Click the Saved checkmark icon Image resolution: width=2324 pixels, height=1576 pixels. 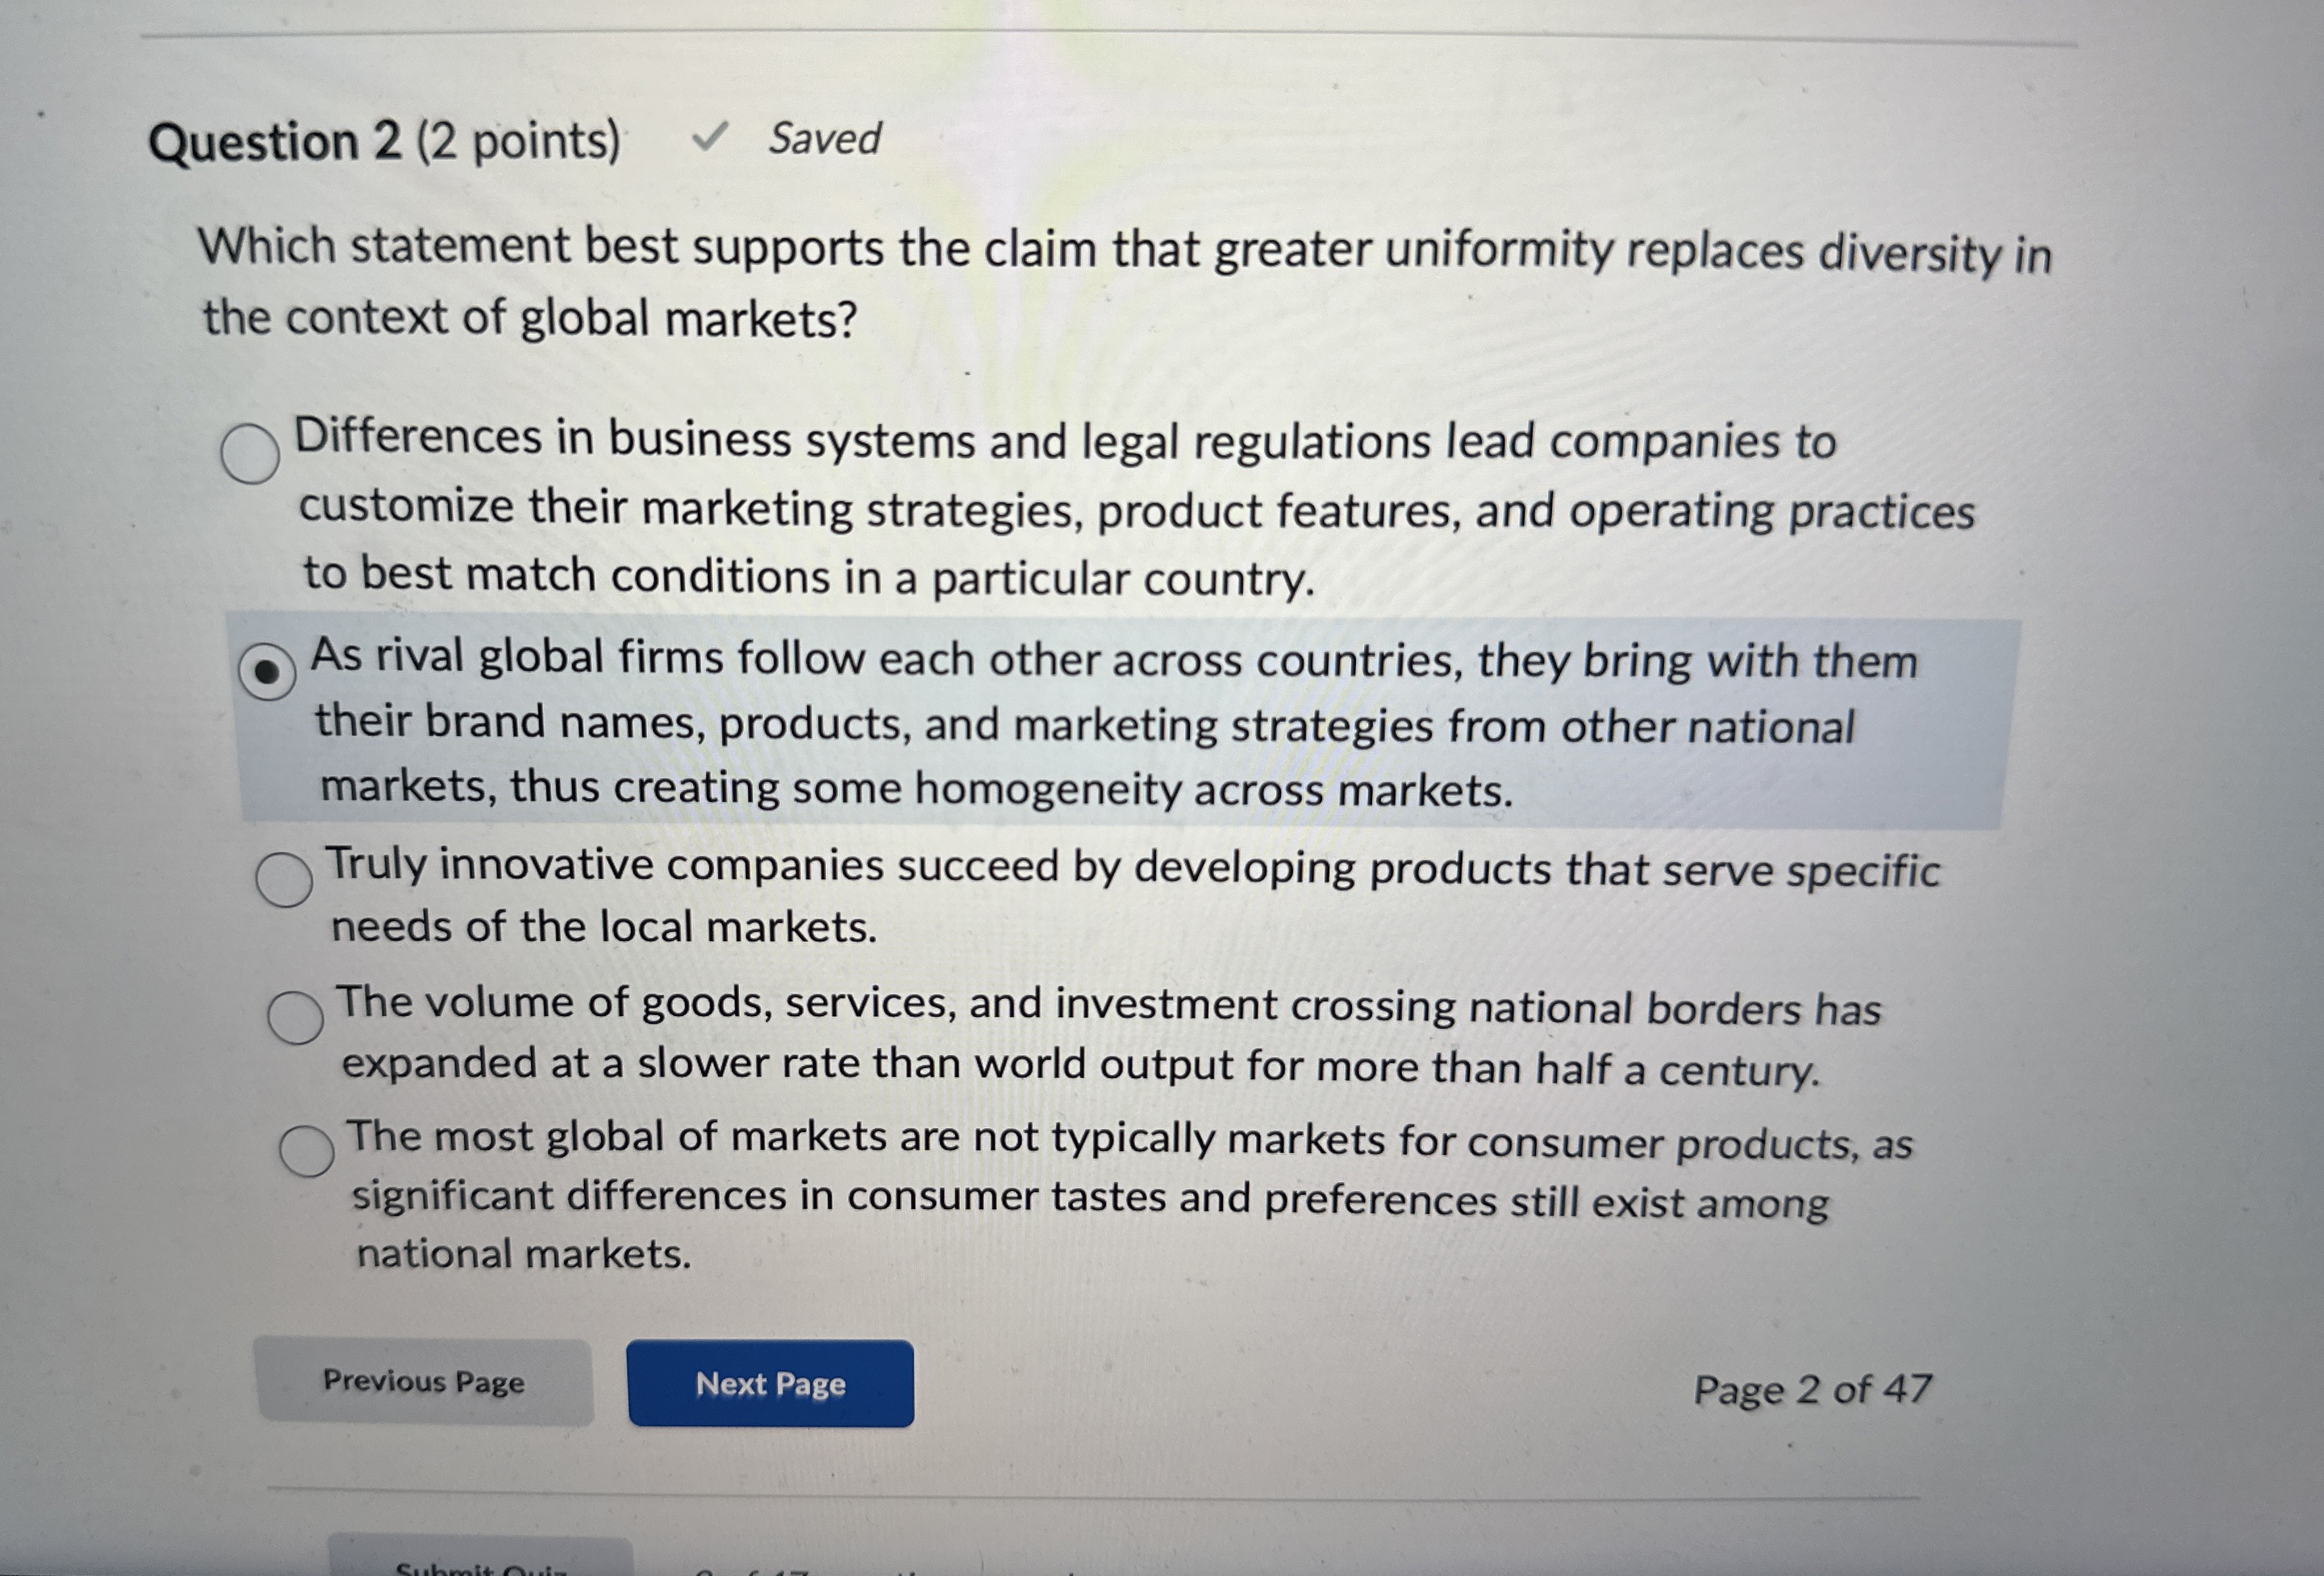click(x=710, y=136)
